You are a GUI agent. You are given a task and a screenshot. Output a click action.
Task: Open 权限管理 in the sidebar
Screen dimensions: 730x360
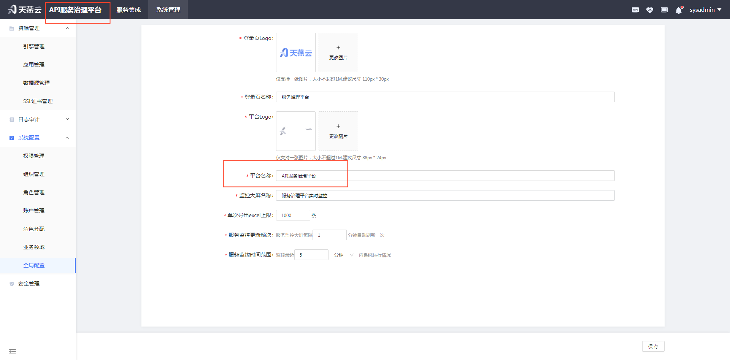(x=34, y=156)
